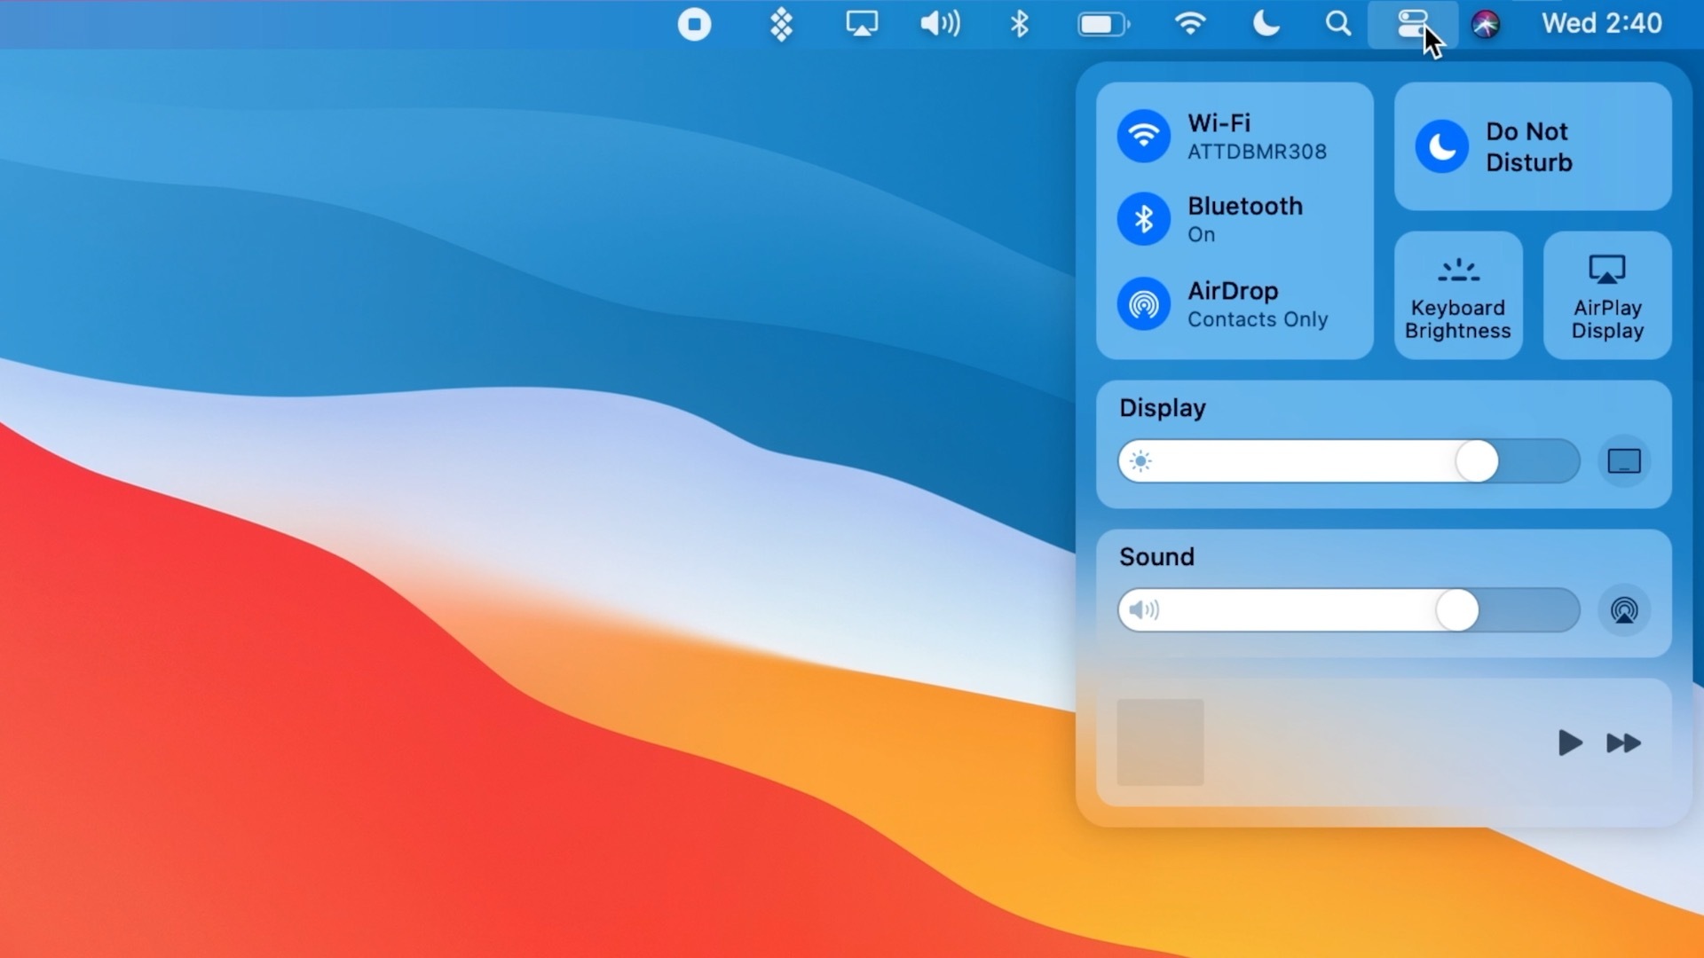The height and width of the screenshot is (958, 1704).
Task: Press the Play button in Now Playing
Action: click(x=1571, y=742)
